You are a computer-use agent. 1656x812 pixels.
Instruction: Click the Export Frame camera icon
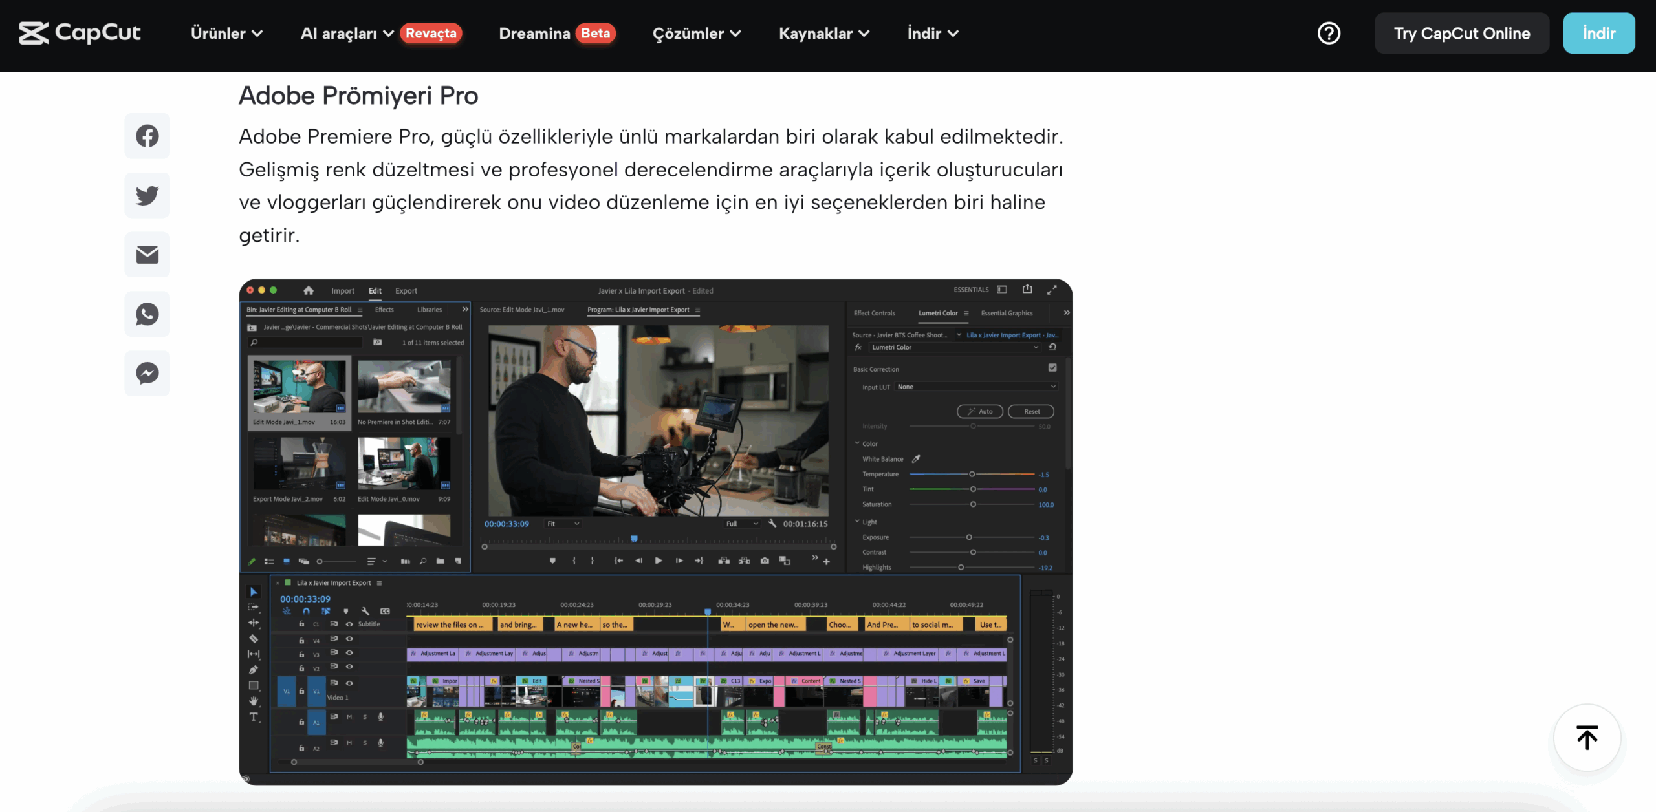765,561
